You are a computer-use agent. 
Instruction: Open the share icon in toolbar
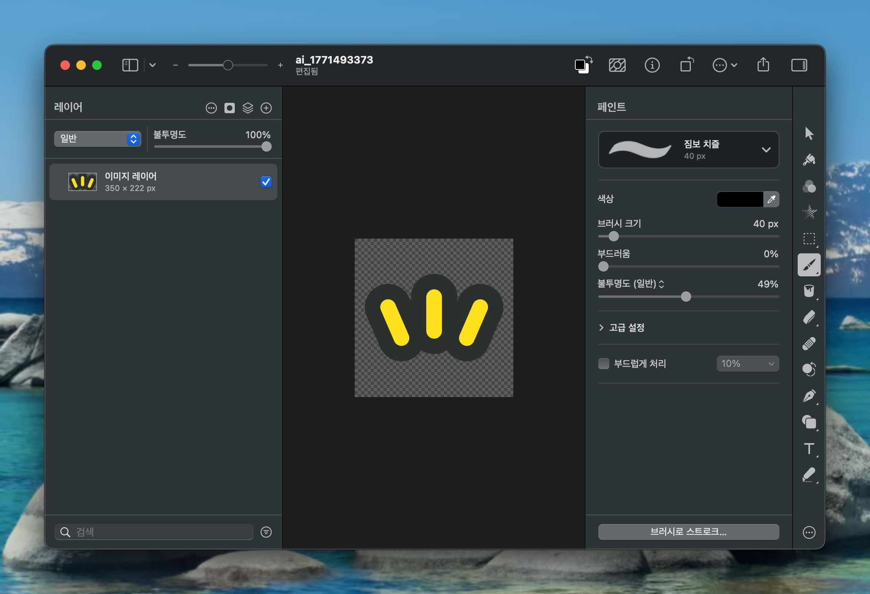763,65
